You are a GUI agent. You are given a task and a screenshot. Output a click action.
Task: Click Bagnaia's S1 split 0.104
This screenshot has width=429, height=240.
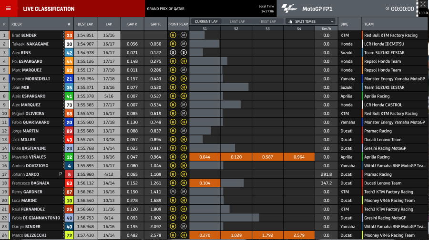click(205, 183)
